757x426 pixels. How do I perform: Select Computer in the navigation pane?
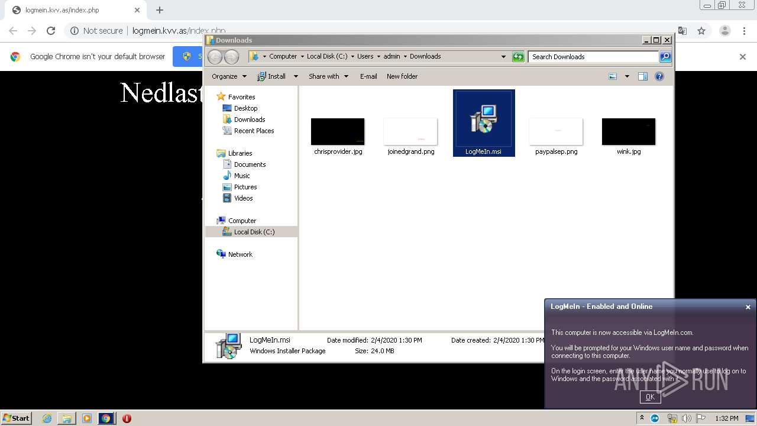point(242,221)
